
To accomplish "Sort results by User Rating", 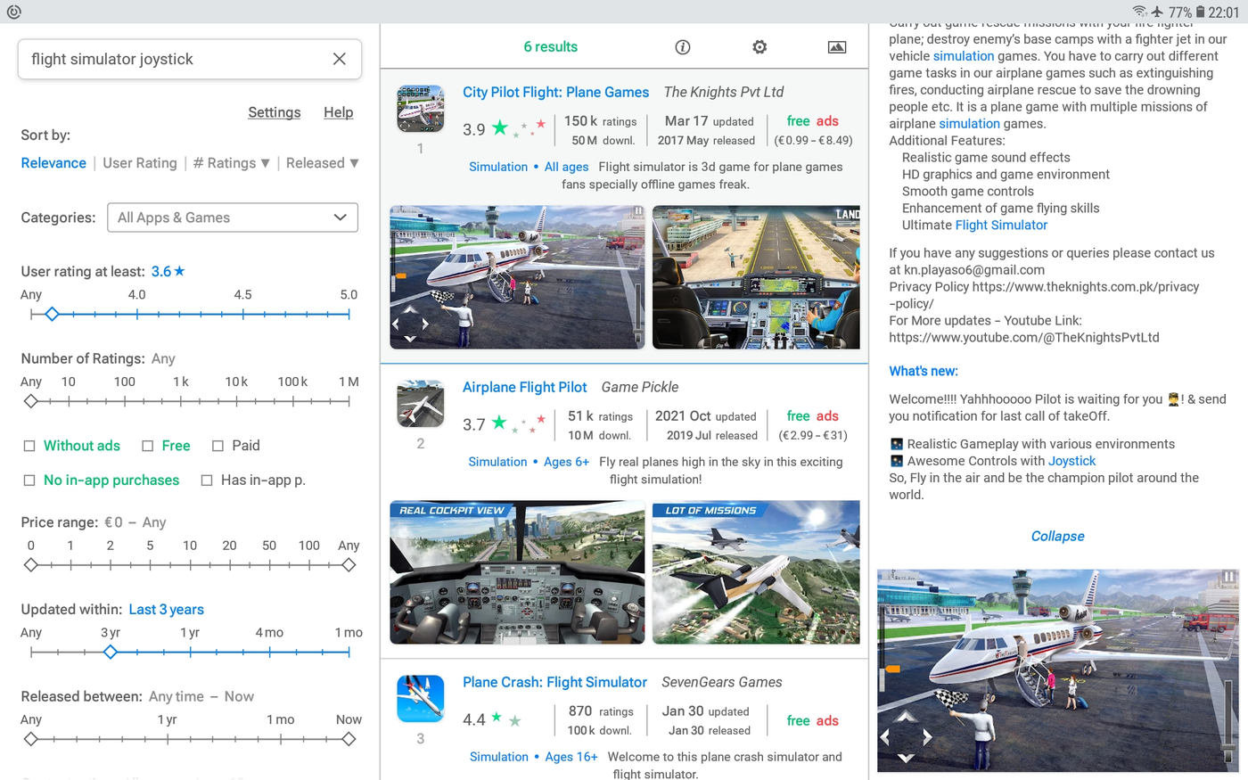I will click(x=140, y=163).
